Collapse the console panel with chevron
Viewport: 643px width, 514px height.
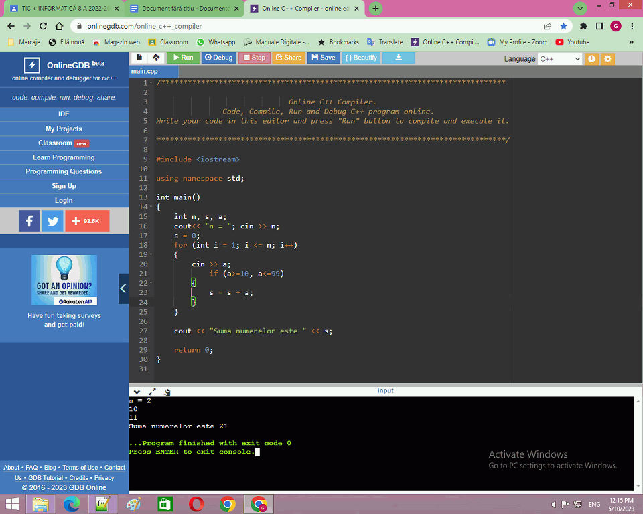point(137,391)
